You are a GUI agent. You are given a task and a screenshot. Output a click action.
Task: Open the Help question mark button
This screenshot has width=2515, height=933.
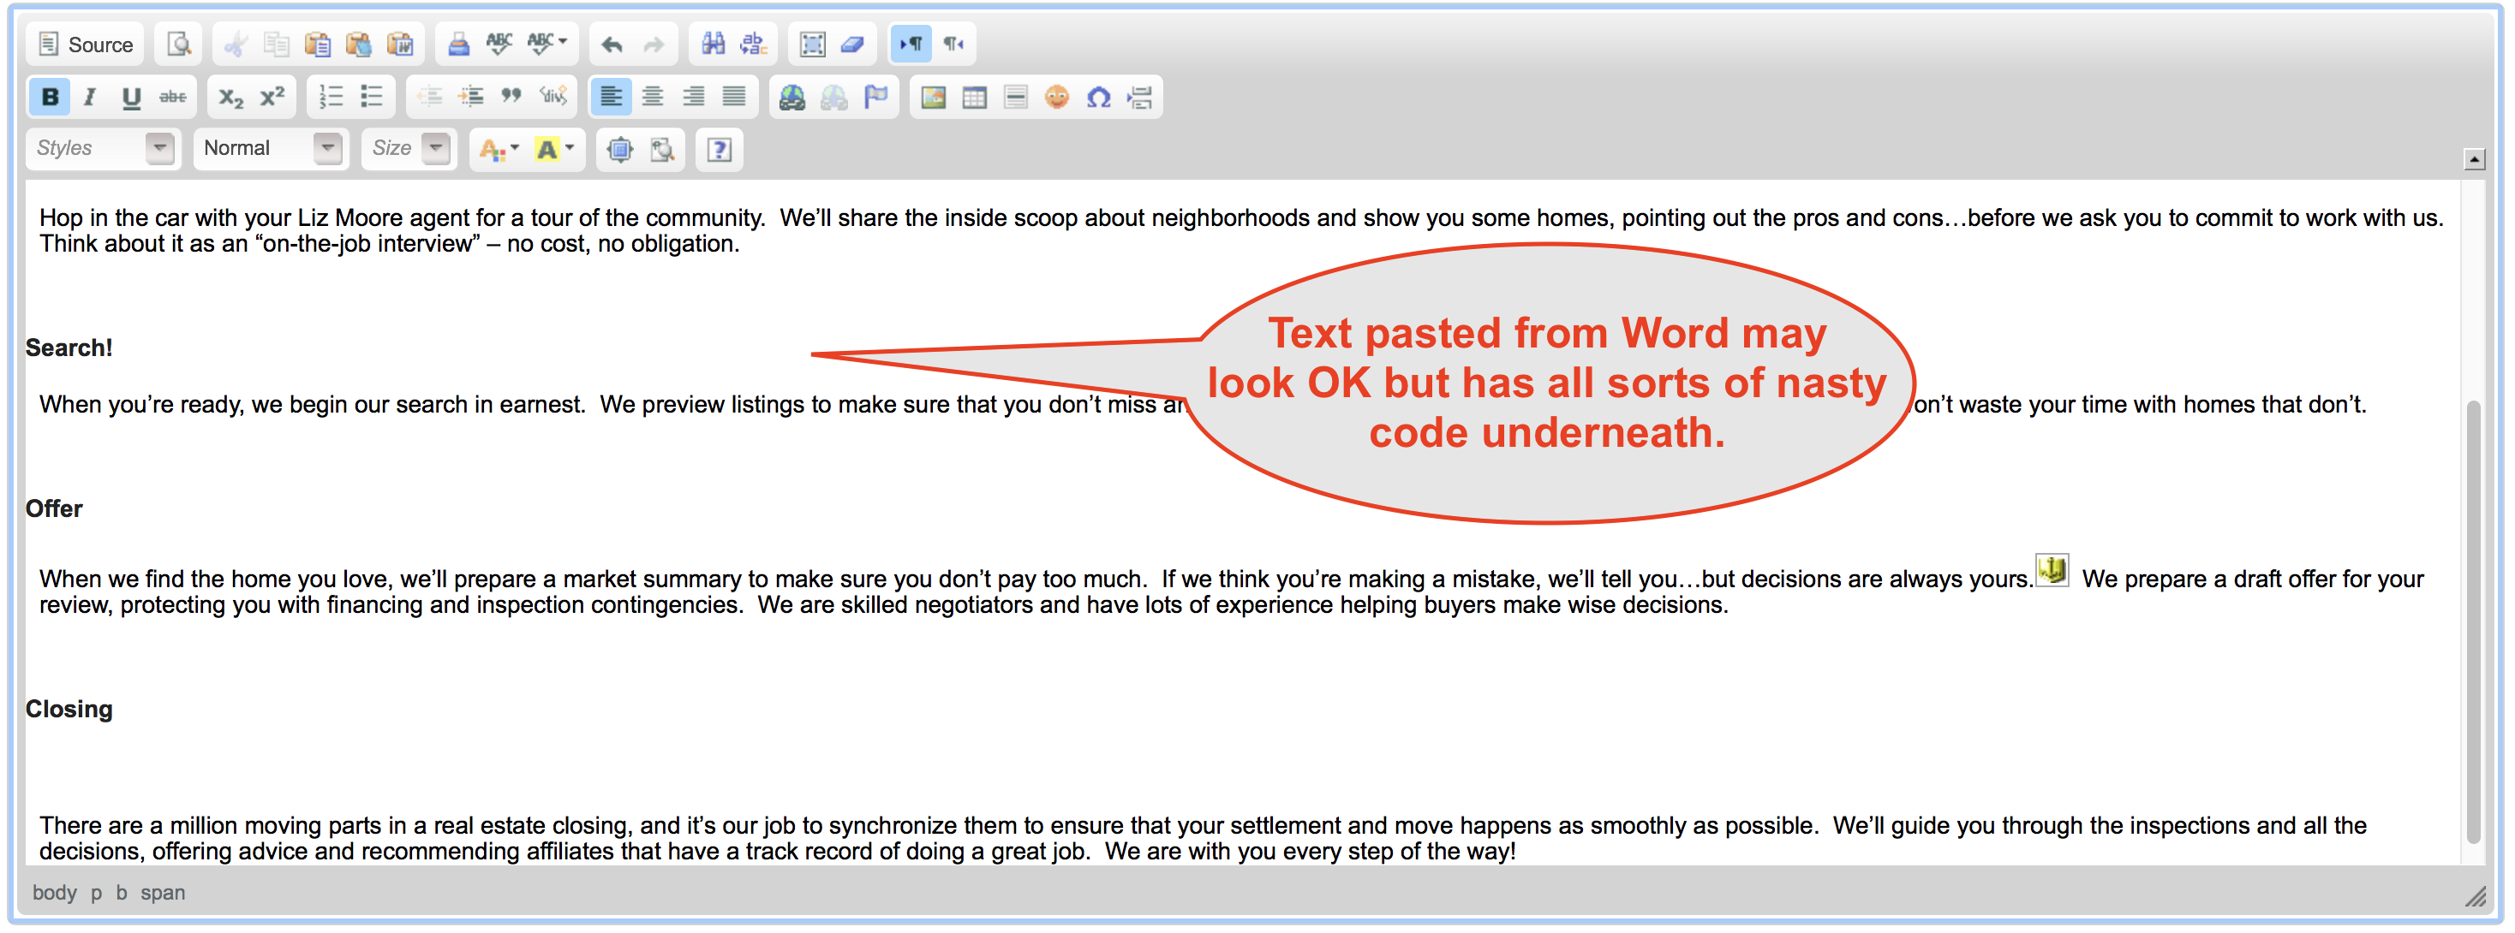(x=720, y=149)
